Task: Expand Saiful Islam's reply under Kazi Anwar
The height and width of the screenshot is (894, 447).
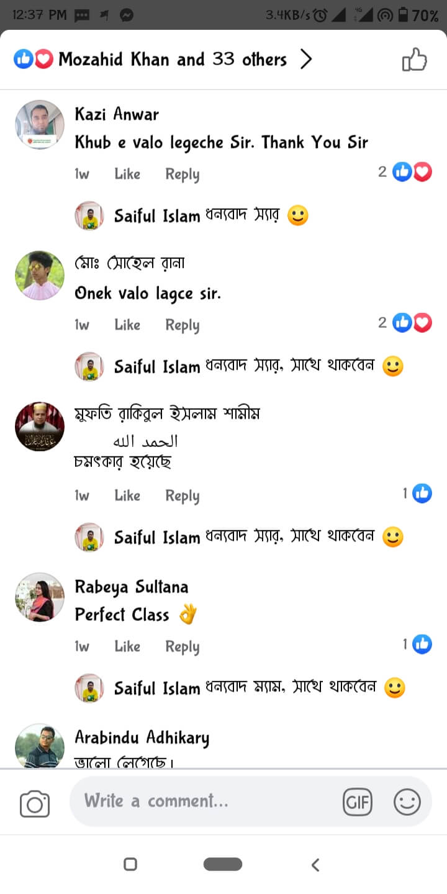Action: 192,216
